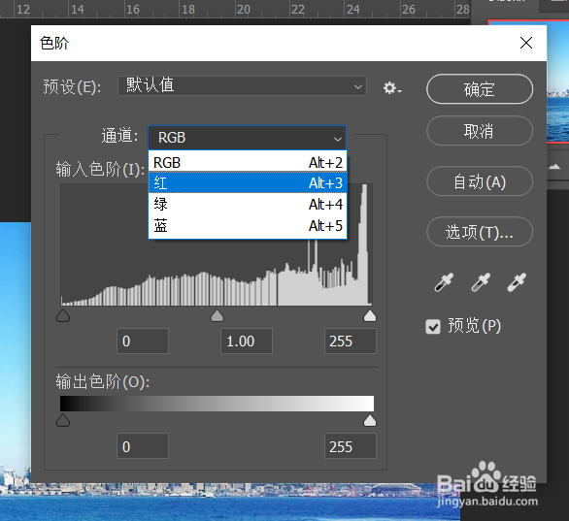The width and height of the screenshot is (569, 521).
Task: Click the output levels gradient bar
Action: click(x=217, y=404)
